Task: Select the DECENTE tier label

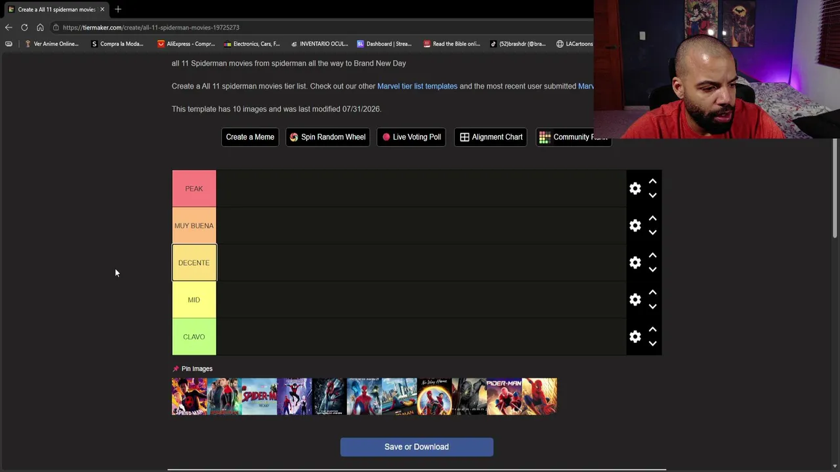Action: click(x=194, y=263)
